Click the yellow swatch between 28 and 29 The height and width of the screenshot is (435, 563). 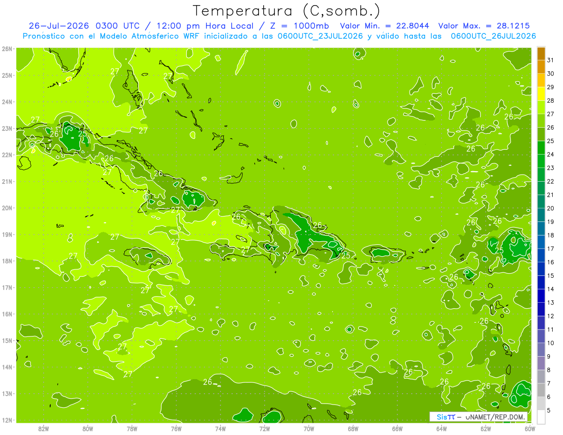click(541, 94)
